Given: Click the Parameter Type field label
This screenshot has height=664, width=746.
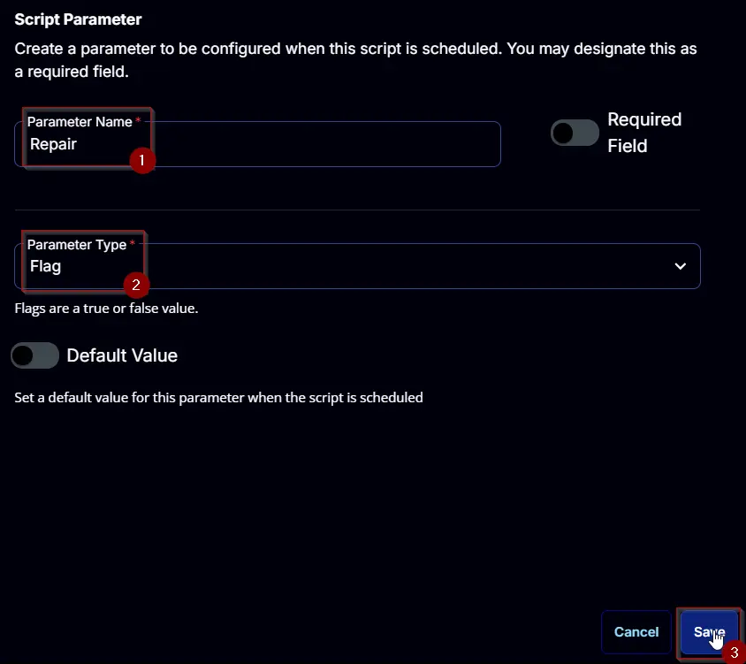Looking at the screenshot, I should (x=77, y=245).
